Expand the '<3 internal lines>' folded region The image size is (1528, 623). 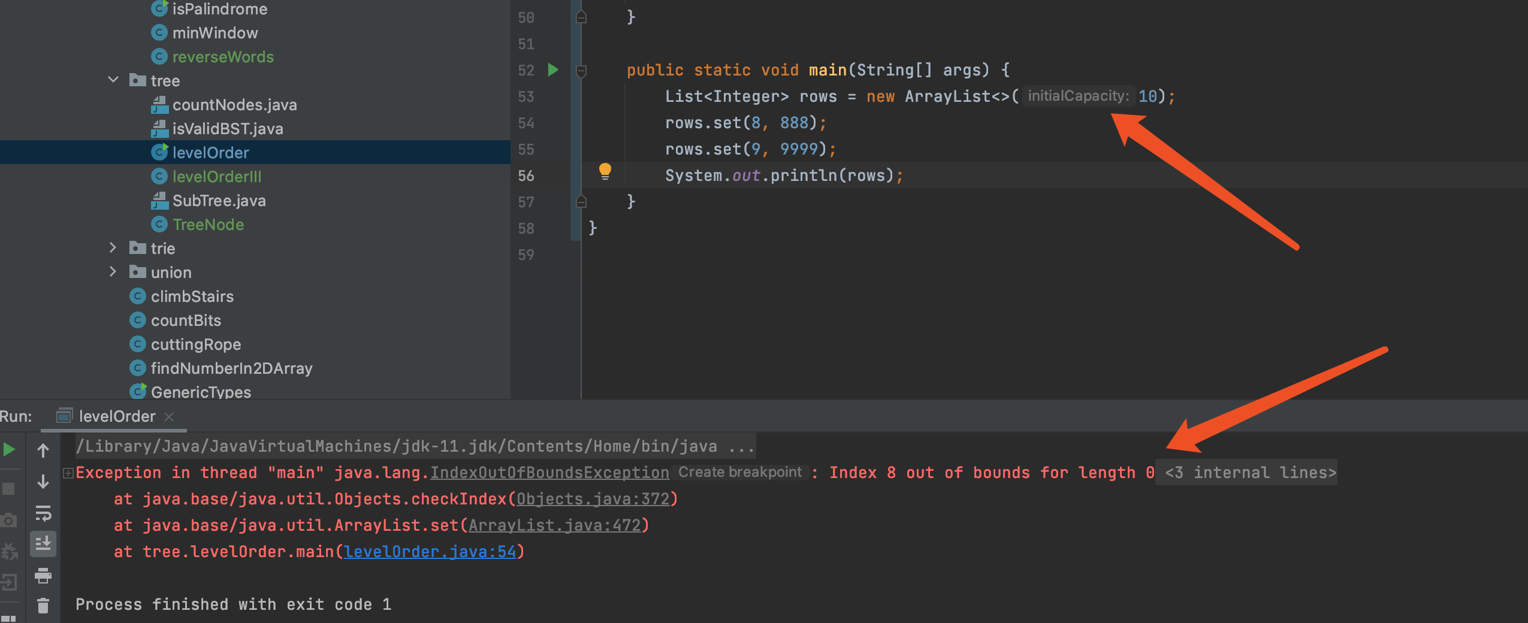pyautogui.click(x=1250, y=473)
